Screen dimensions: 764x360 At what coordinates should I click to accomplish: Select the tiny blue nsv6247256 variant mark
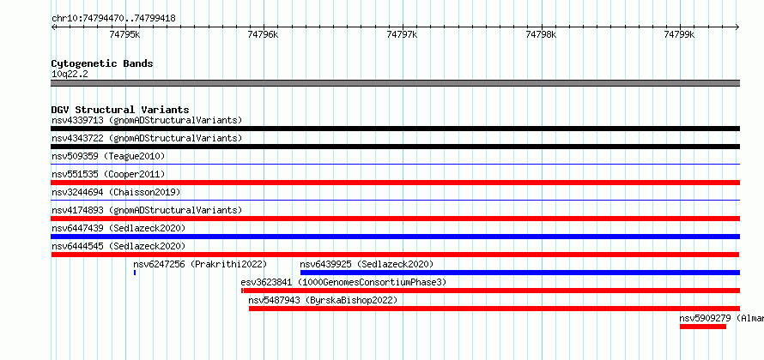click(x=135, y=273)
